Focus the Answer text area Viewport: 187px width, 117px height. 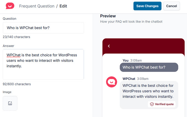tap(43, 64)
